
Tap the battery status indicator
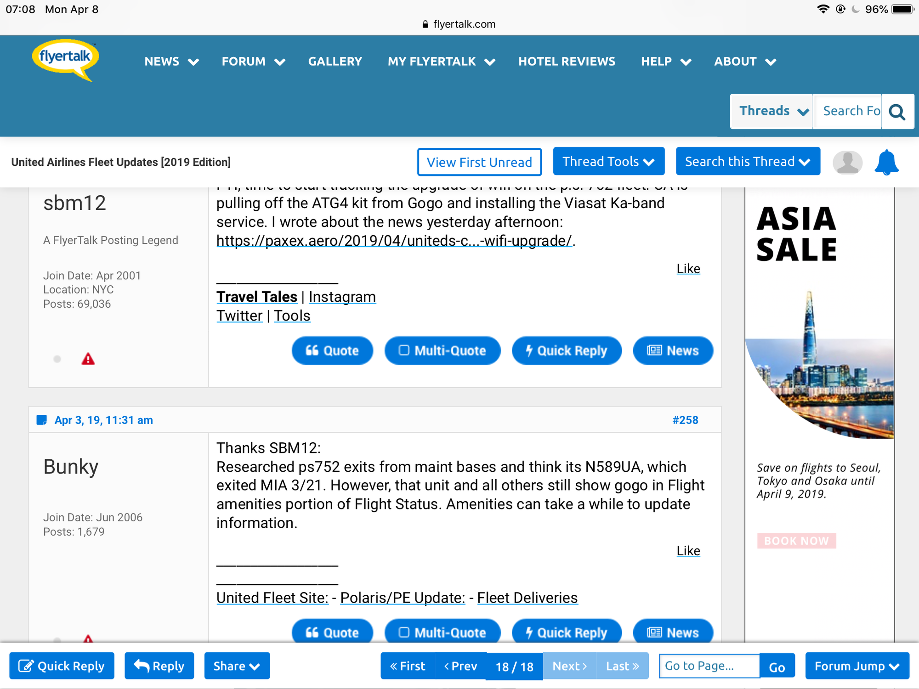(903, 9)
